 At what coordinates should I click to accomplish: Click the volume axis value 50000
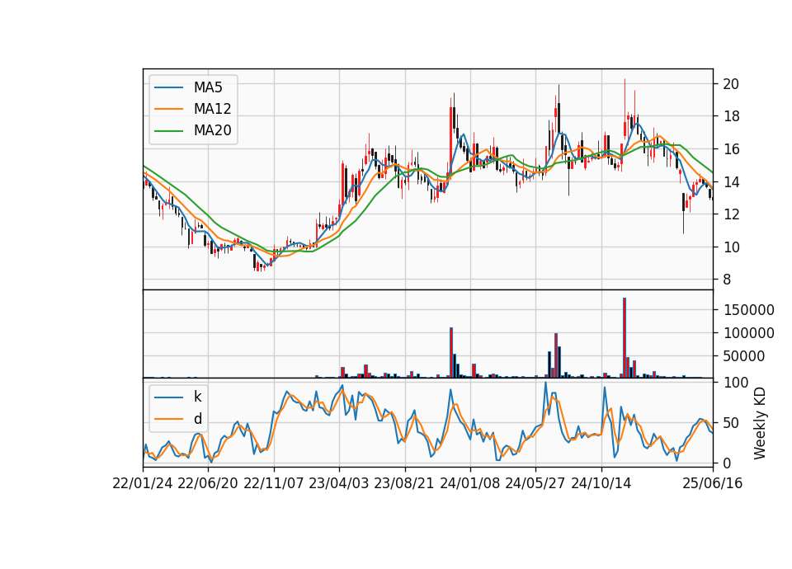point(744,356)
